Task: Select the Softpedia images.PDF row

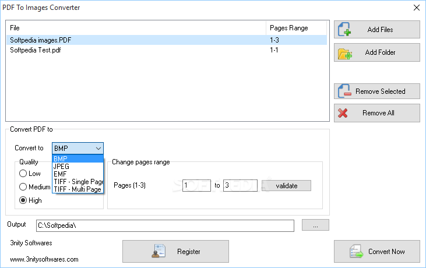Action: pyautogui.click(x=166, y=40)
